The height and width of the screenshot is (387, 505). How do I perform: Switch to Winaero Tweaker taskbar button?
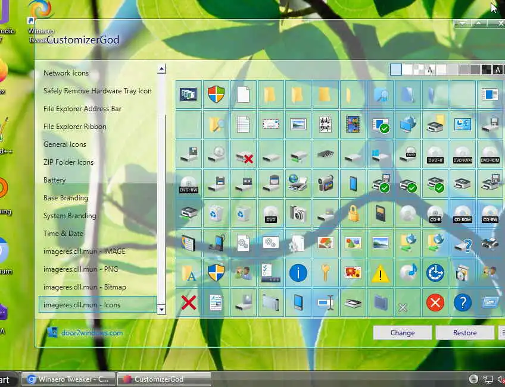click(68, 379)
